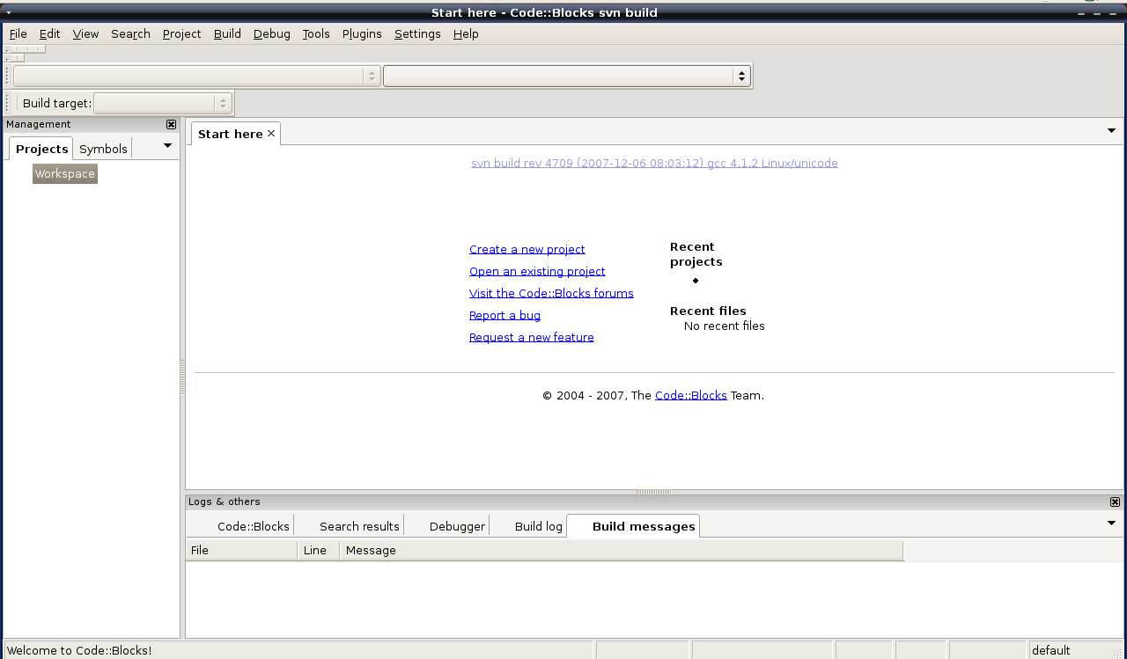Open the Build target dropdown
Screen dimensions: 1127x659
[x=163, y=103]
